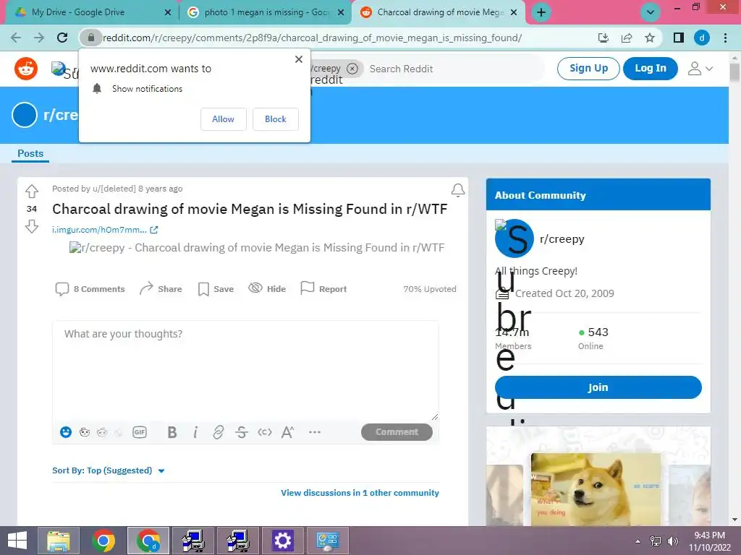Viewport: 741px width, 555px height.
Task: Open the Chrome three-dot menu
Action: pyautogui.click(x=725, y=38)
